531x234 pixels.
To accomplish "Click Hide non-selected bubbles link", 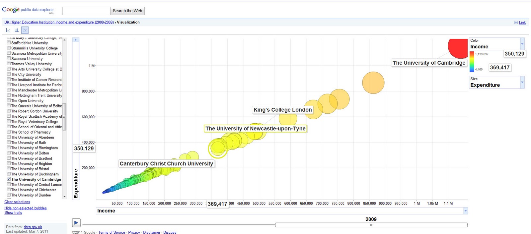I will click(26, 208).
